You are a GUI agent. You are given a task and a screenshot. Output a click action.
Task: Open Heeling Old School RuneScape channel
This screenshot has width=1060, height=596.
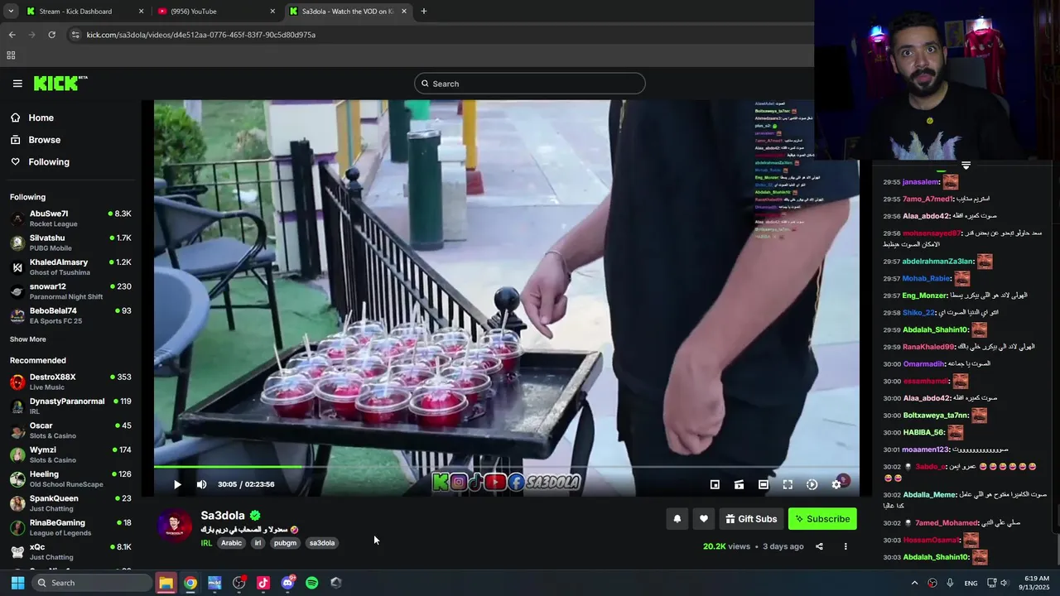70,478
